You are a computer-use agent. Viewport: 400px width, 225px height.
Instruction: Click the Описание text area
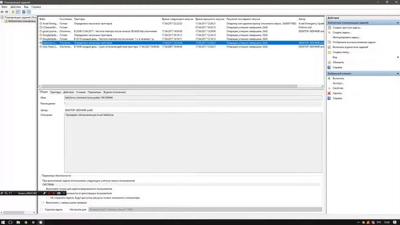(193, 142)
